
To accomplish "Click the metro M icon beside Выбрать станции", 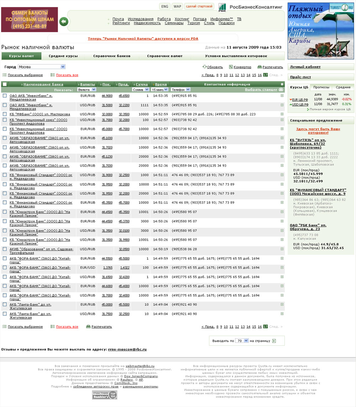I will point(281,89).
